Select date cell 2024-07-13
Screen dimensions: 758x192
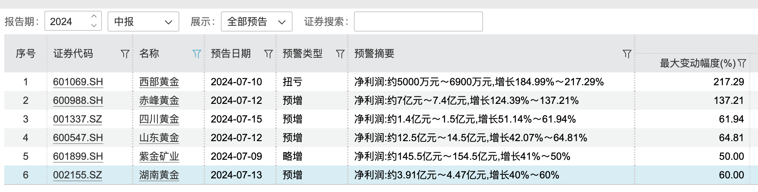point(236,175)
